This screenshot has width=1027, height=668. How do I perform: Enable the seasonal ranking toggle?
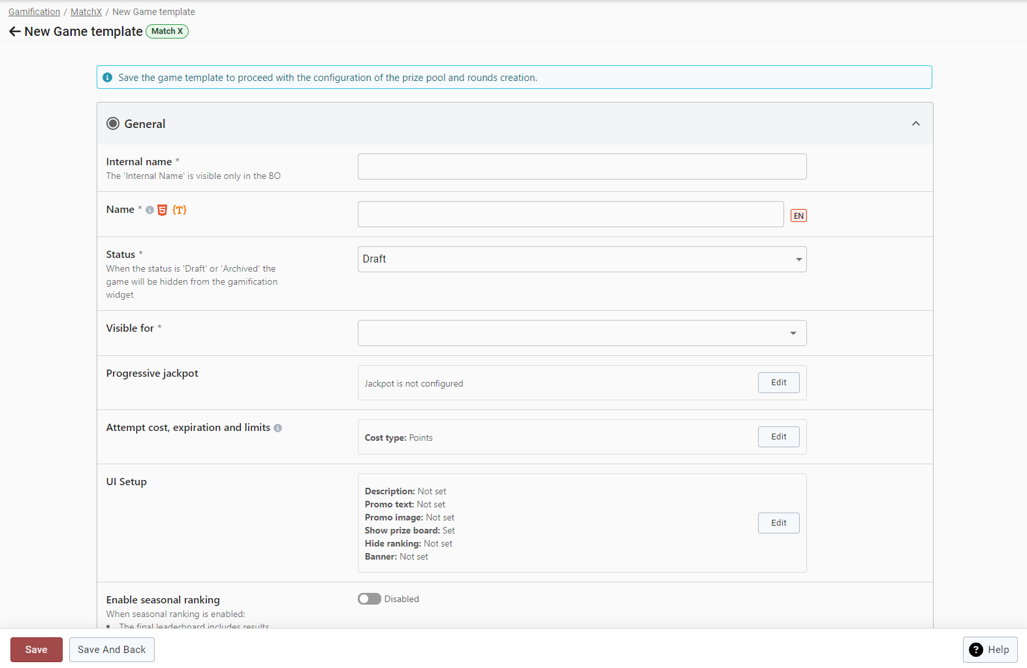pyautogui.click(x=369, y=599)
